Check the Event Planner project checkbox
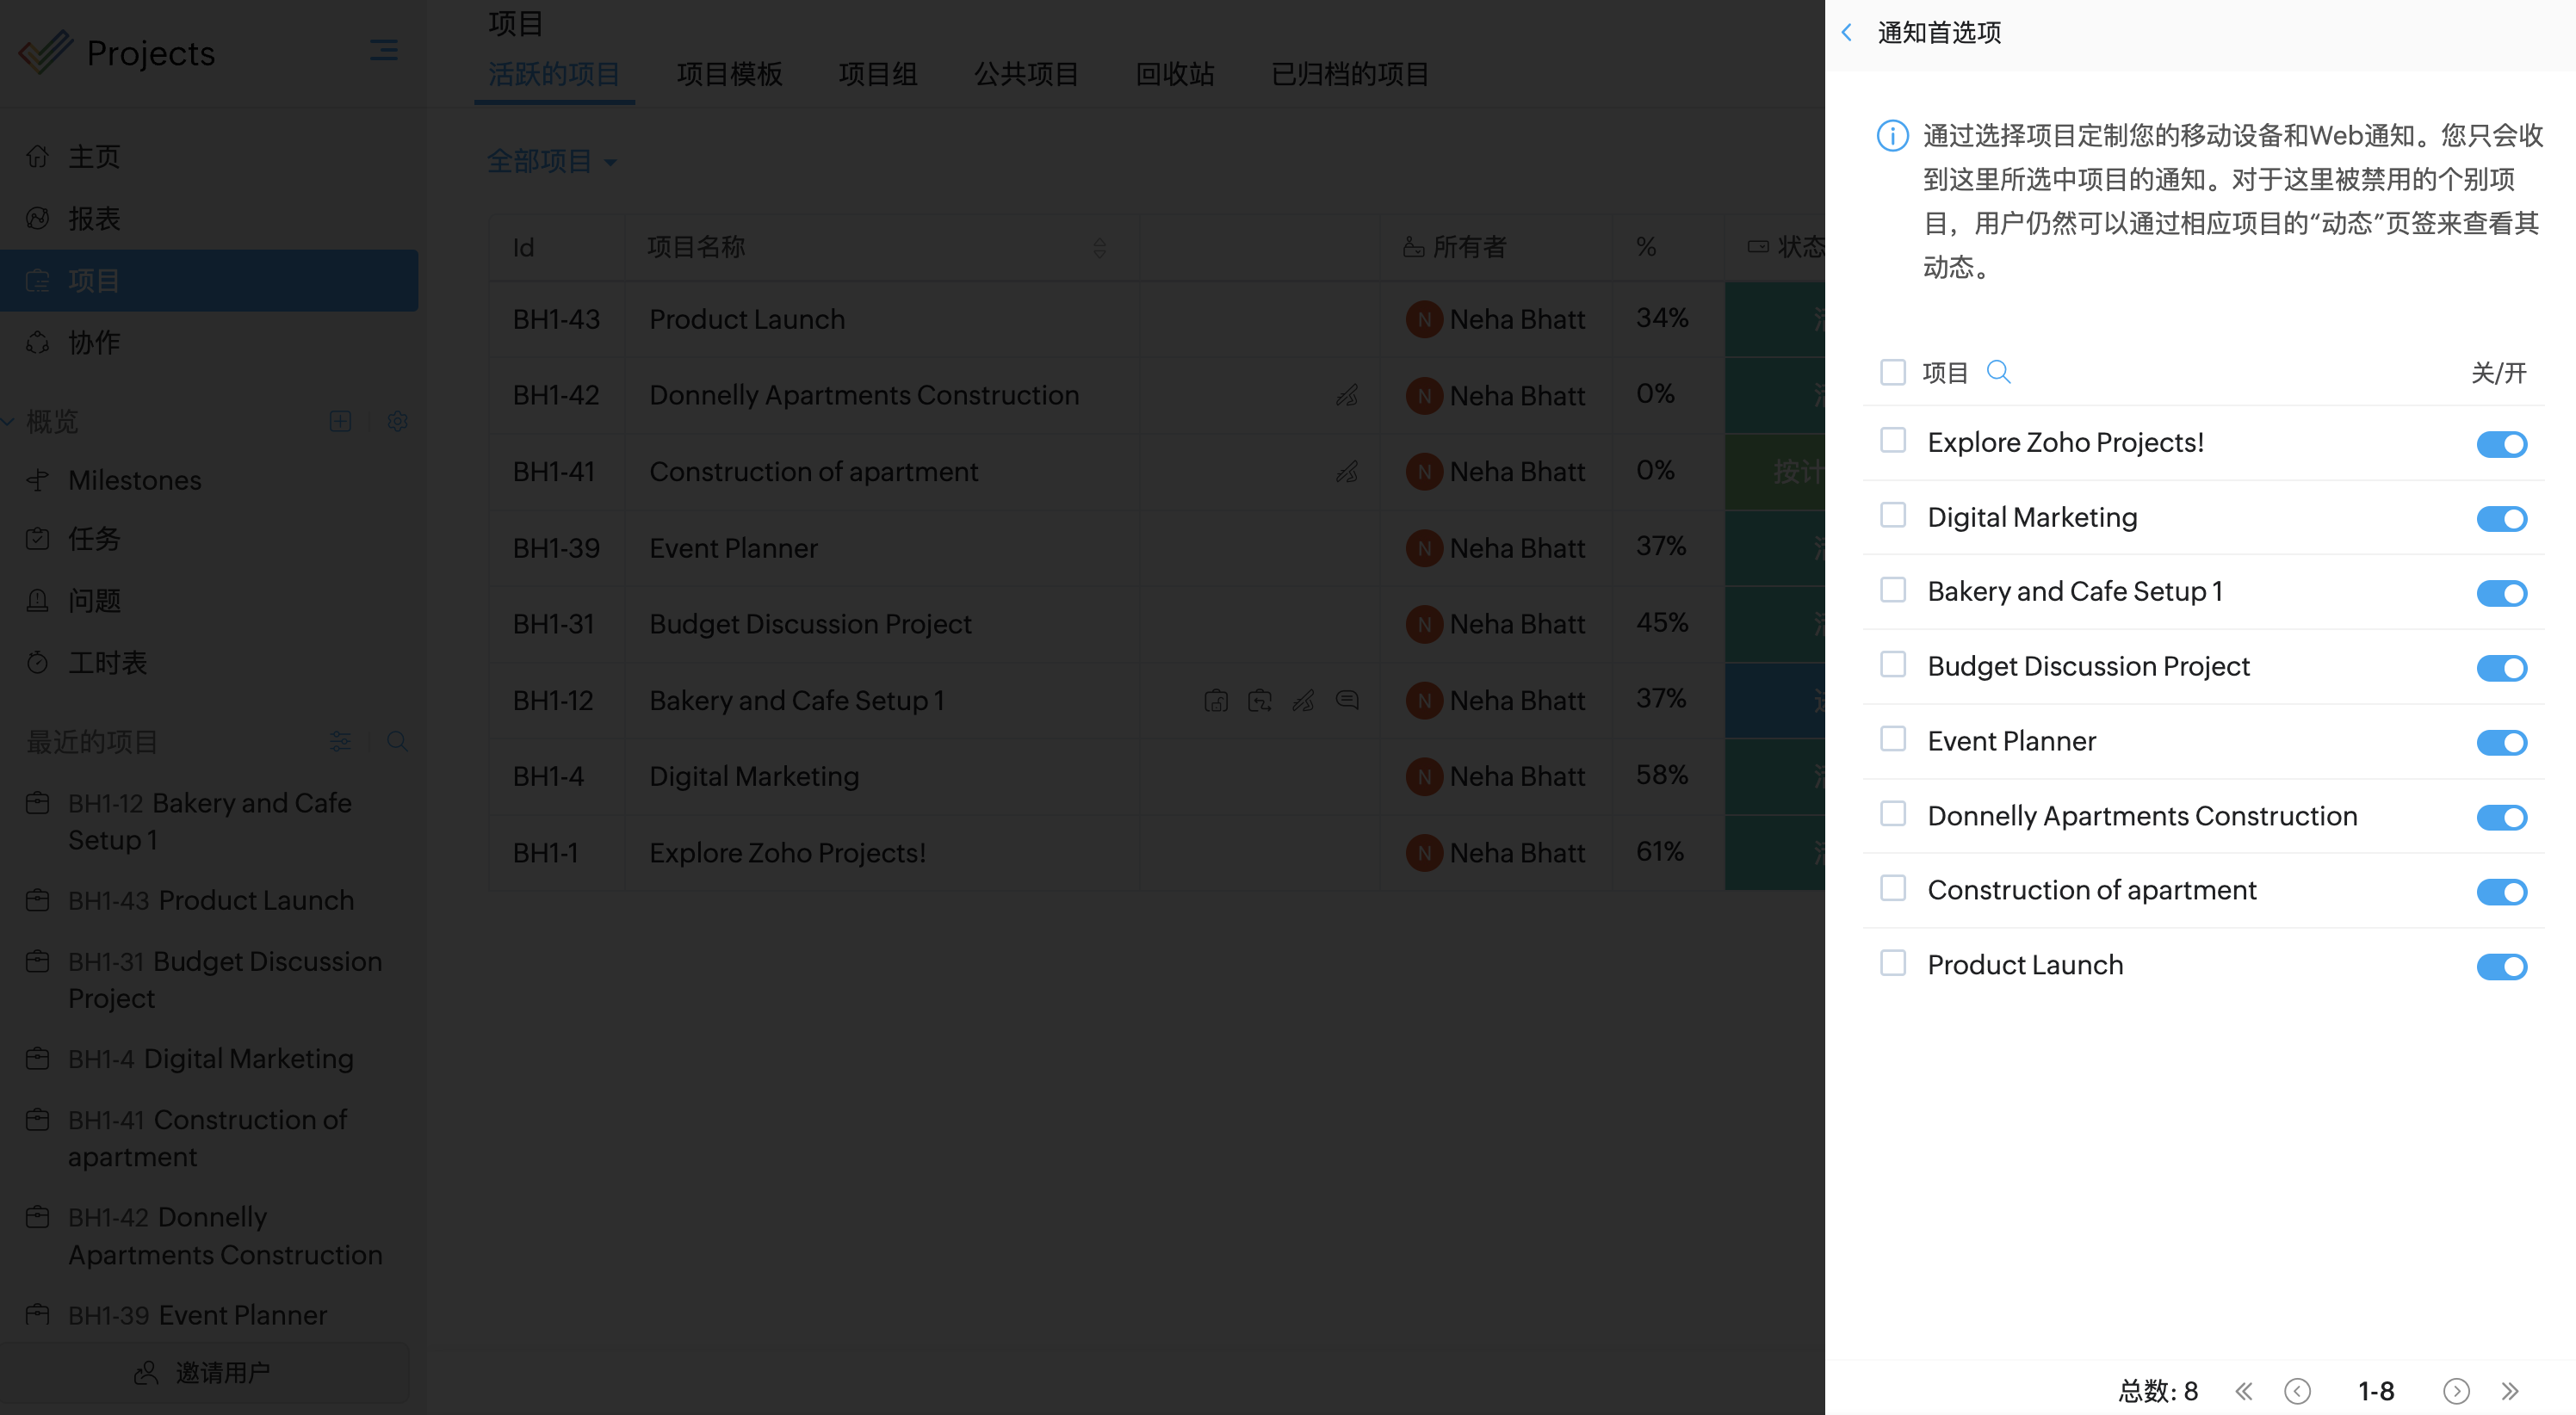Image resolution: width=2576 pixels, height=1415 pixels. pos(1892,739)
